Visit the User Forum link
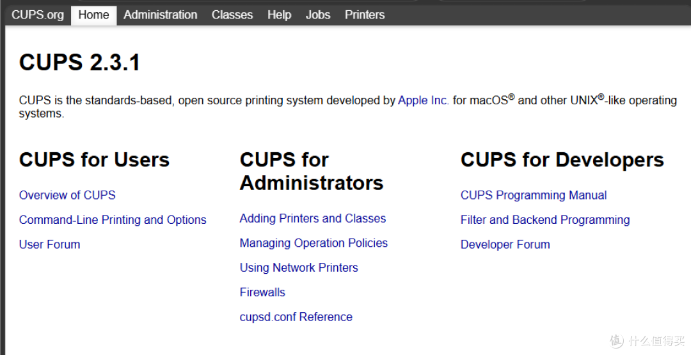 click(x=50, y=244)
